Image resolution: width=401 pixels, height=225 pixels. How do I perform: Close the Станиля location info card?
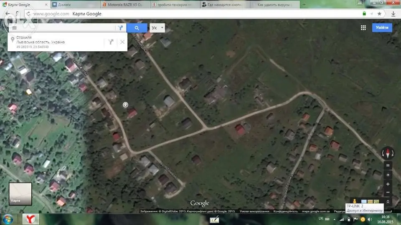tap(122, 42)
